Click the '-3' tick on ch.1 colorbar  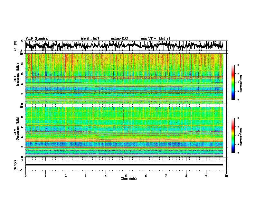238,65
